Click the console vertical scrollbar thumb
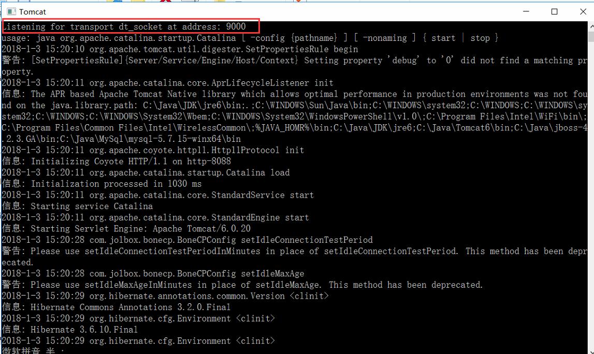 coord(591,37)
